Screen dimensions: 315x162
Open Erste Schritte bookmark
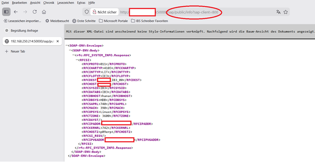pyautogui.click(x=84, y=21)
